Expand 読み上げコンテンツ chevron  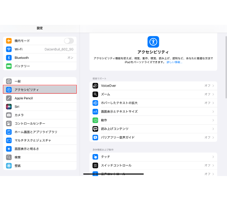[x=213, y=129]
